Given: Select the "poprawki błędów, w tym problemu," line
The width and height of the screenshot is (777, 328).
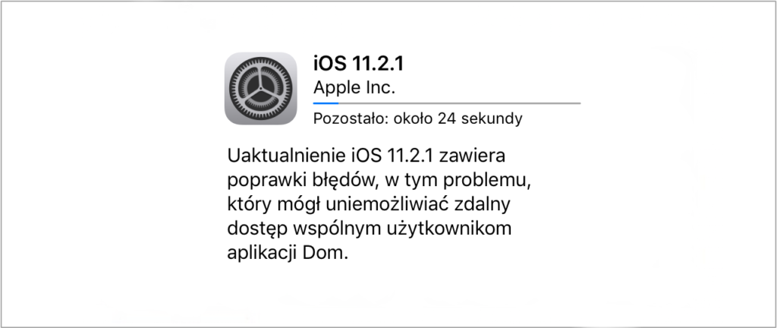Looking at the screenshot, I should coord(379,181).
